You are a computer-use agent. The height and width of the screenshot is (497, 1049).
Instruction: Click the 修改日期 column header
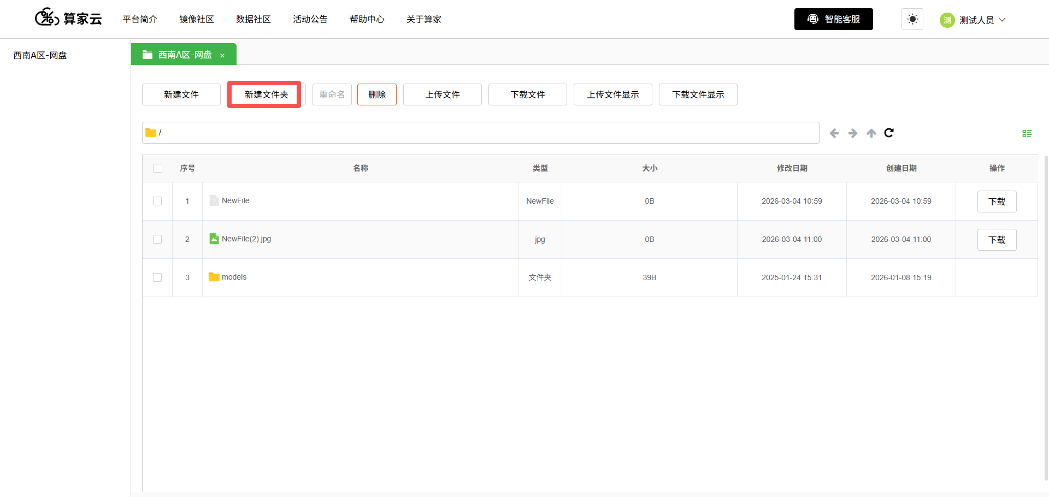792,168
